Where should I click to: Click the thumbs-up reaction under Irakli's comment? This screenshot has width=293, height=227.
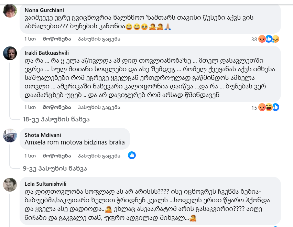coord(275,108)
